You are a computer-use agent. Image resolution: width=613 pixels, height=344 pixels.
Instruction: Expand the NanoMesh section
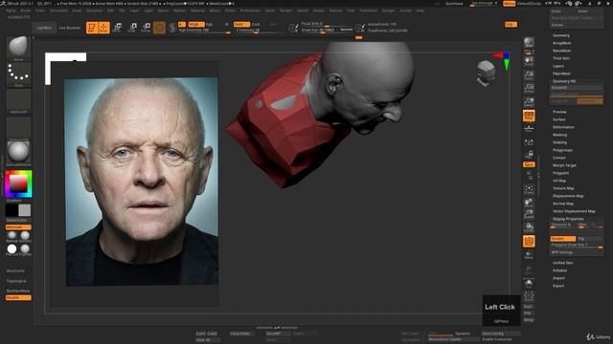click(x=562, y=51)
